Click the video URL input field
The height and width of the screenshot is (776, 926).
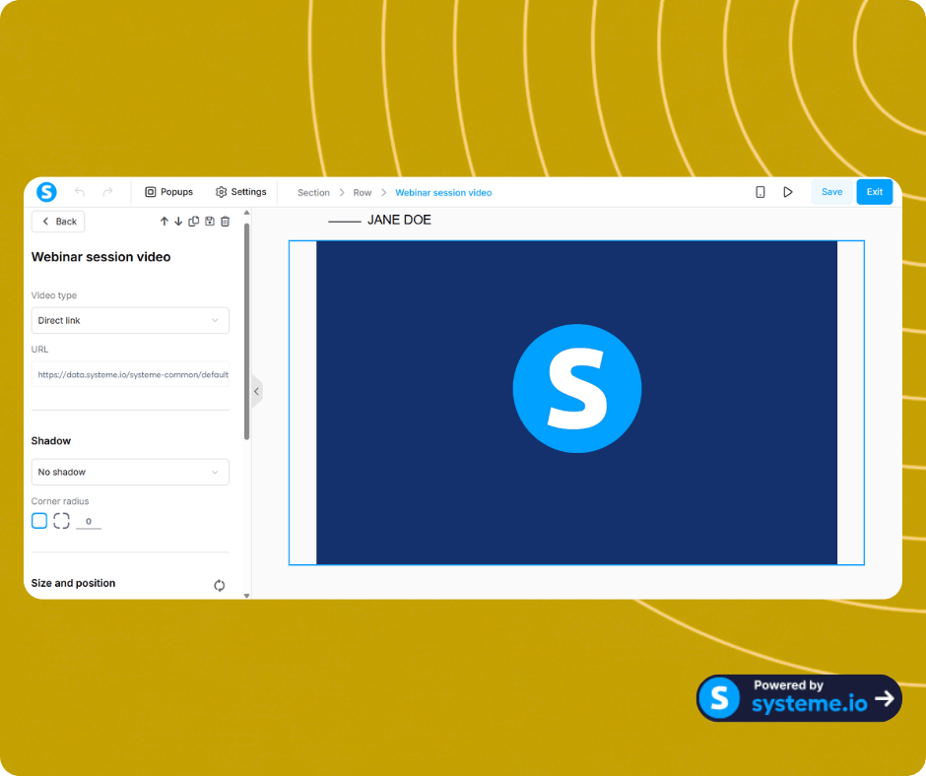coord(130,374)
